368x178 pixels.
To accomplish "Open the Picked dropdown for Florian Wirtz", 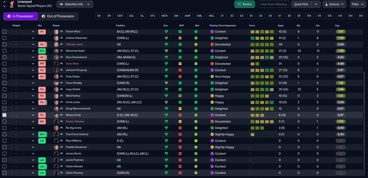I will [x=24, y=32].
